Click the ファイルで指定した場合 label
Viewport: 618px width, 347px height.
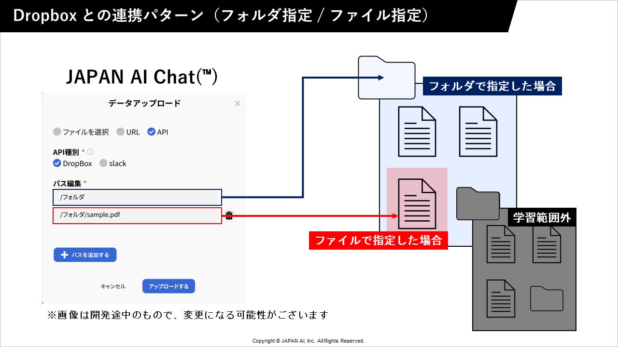coord(379,240)
